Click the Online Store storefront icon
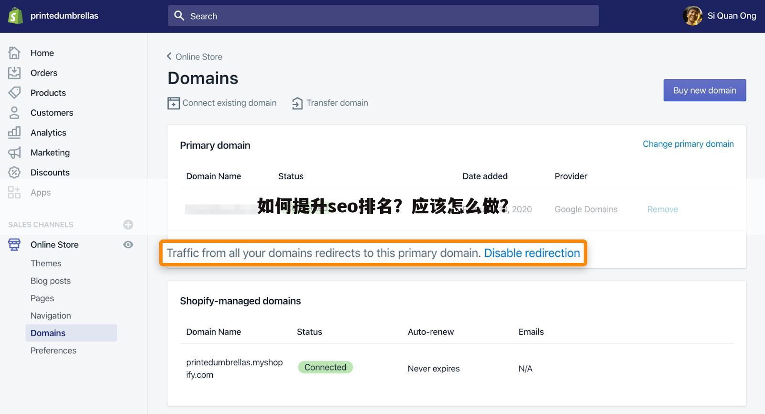765x414 pixels. (14, 245)
